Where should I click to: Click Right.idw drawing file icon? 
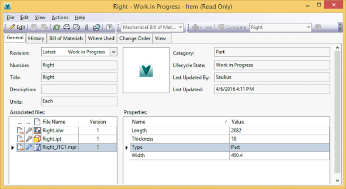pyautogui.click(x=37, y=131)
